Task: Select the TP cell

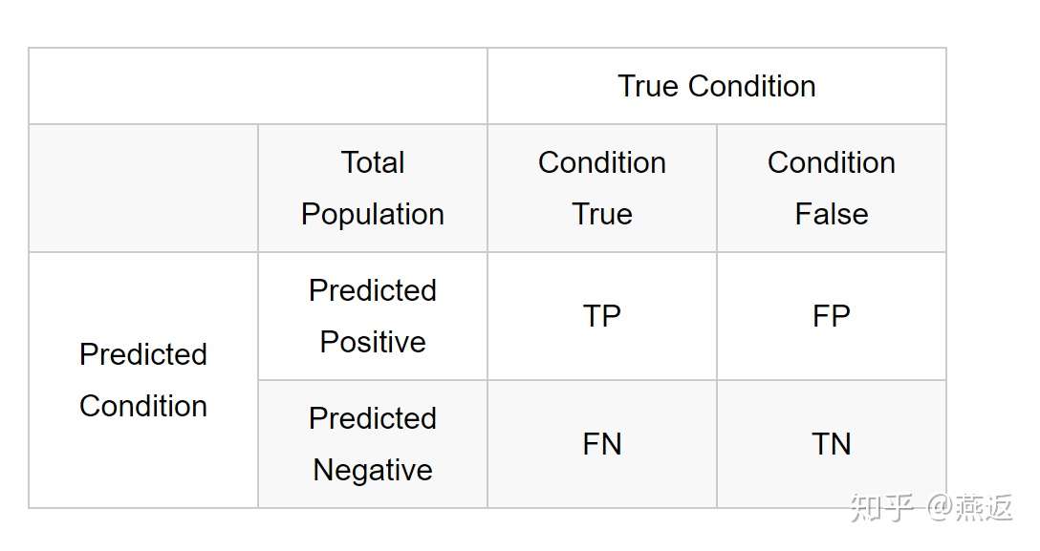Action: click(x=602, y=316)
